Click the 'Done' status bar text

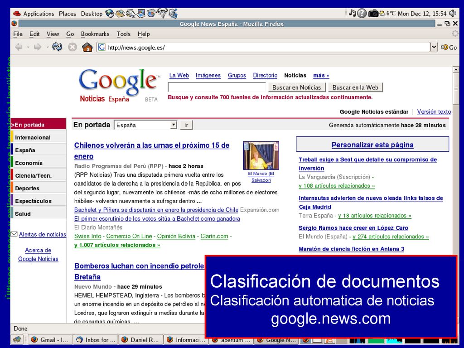click(x=20, y=329)
